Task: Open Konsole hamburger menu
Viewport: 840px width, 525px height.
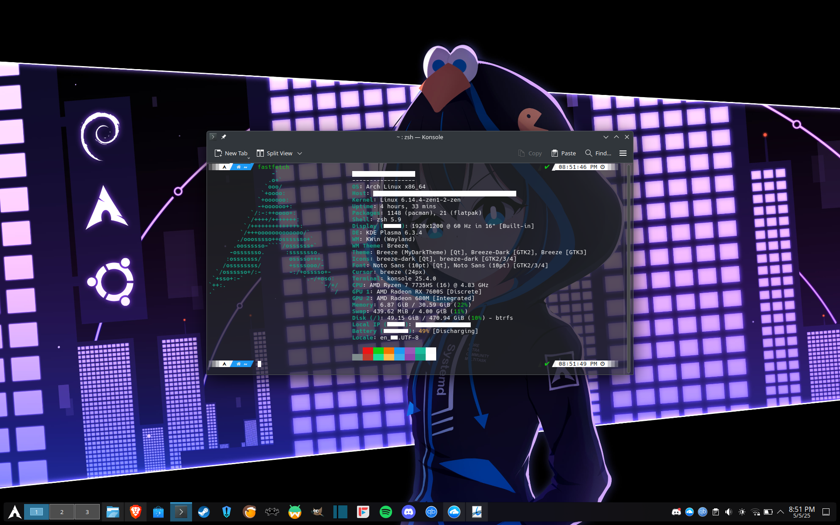Action: coord(623,153)
